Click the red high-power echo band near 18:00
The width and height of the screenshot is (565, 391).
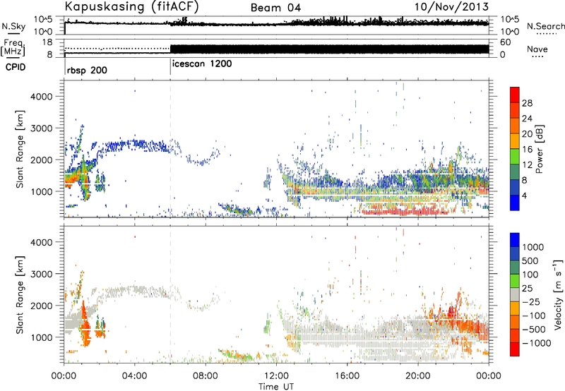pyautogui.click(x=403, y=211)
